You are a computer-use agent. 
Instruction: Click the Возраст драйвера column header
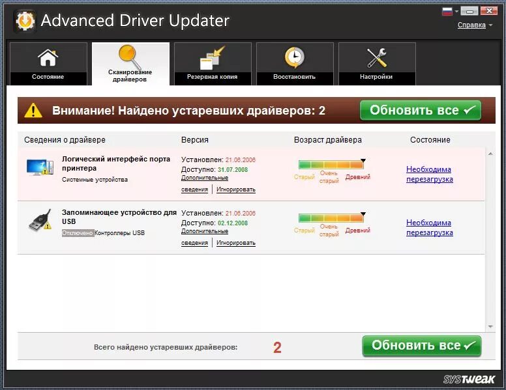tap(327, 140)
